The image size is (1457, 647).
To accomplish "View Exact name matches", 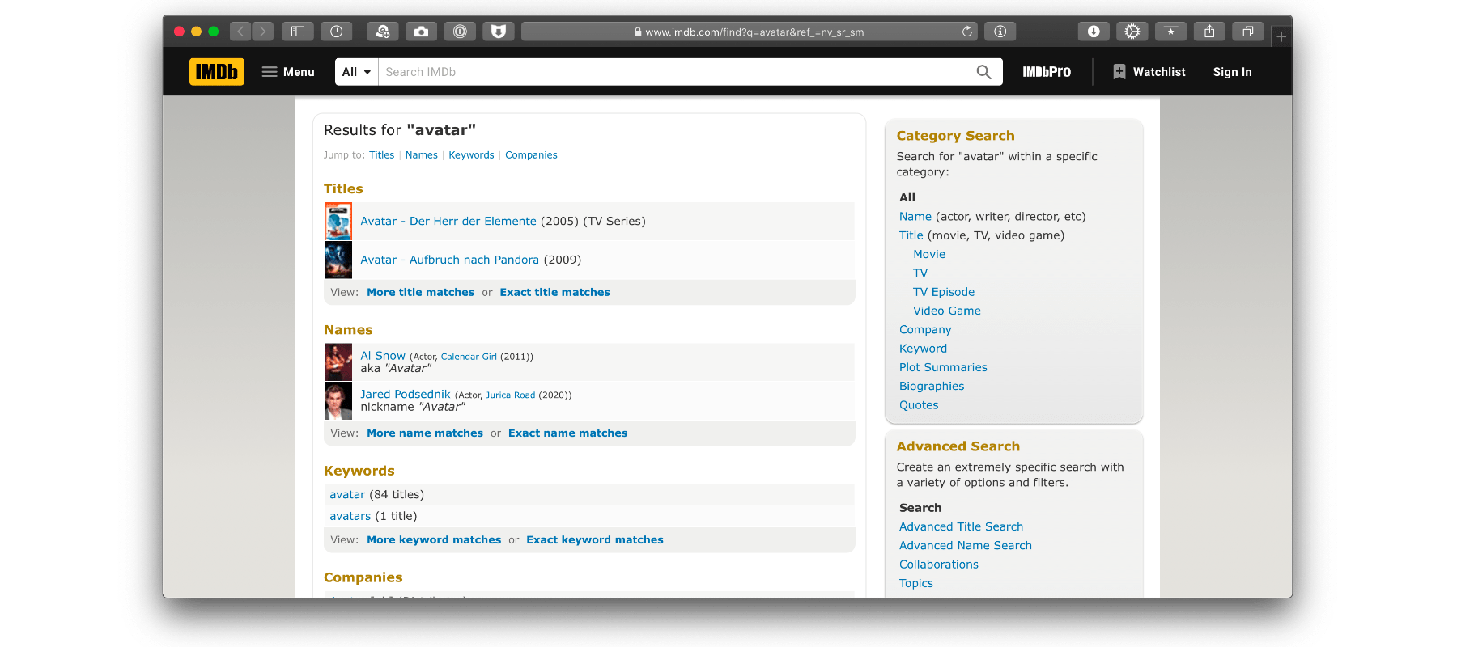I will (568, 433).
